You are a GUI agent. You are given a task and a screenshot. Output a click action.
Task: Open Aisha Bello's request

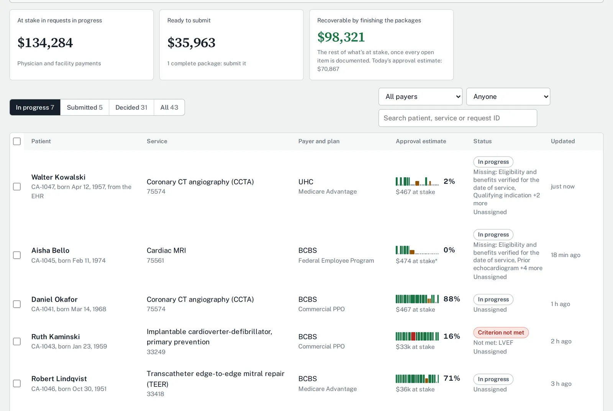50,250
